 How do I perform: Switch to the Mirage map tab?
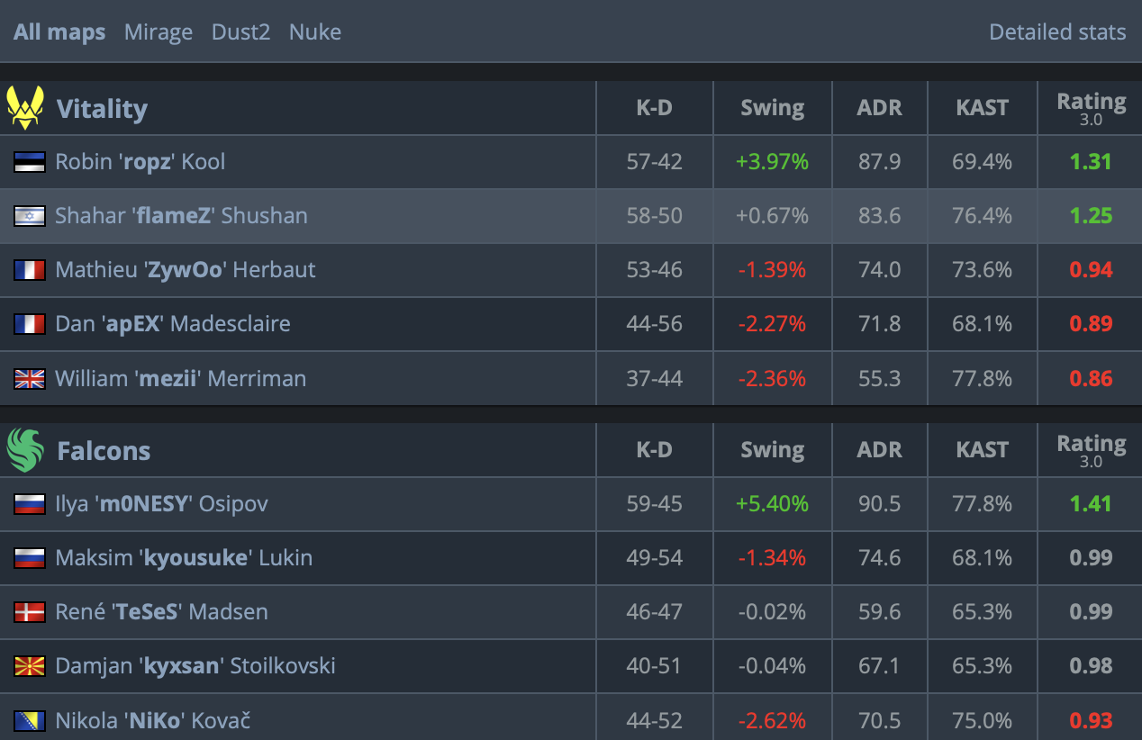[159, 32]
